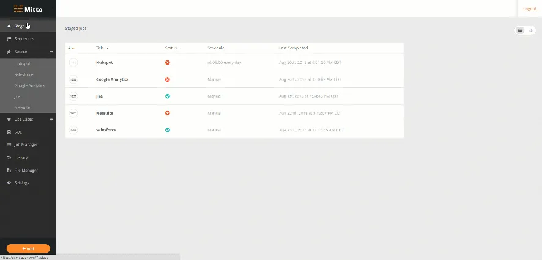Open the Hubspot job title
Screen dimensions: 542x260
point(105,63)
